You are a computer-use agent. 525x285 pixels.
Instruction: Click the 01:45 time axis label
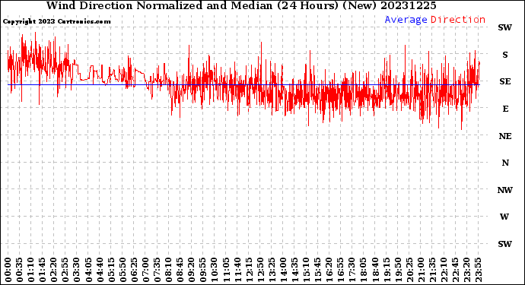point(43,270)
